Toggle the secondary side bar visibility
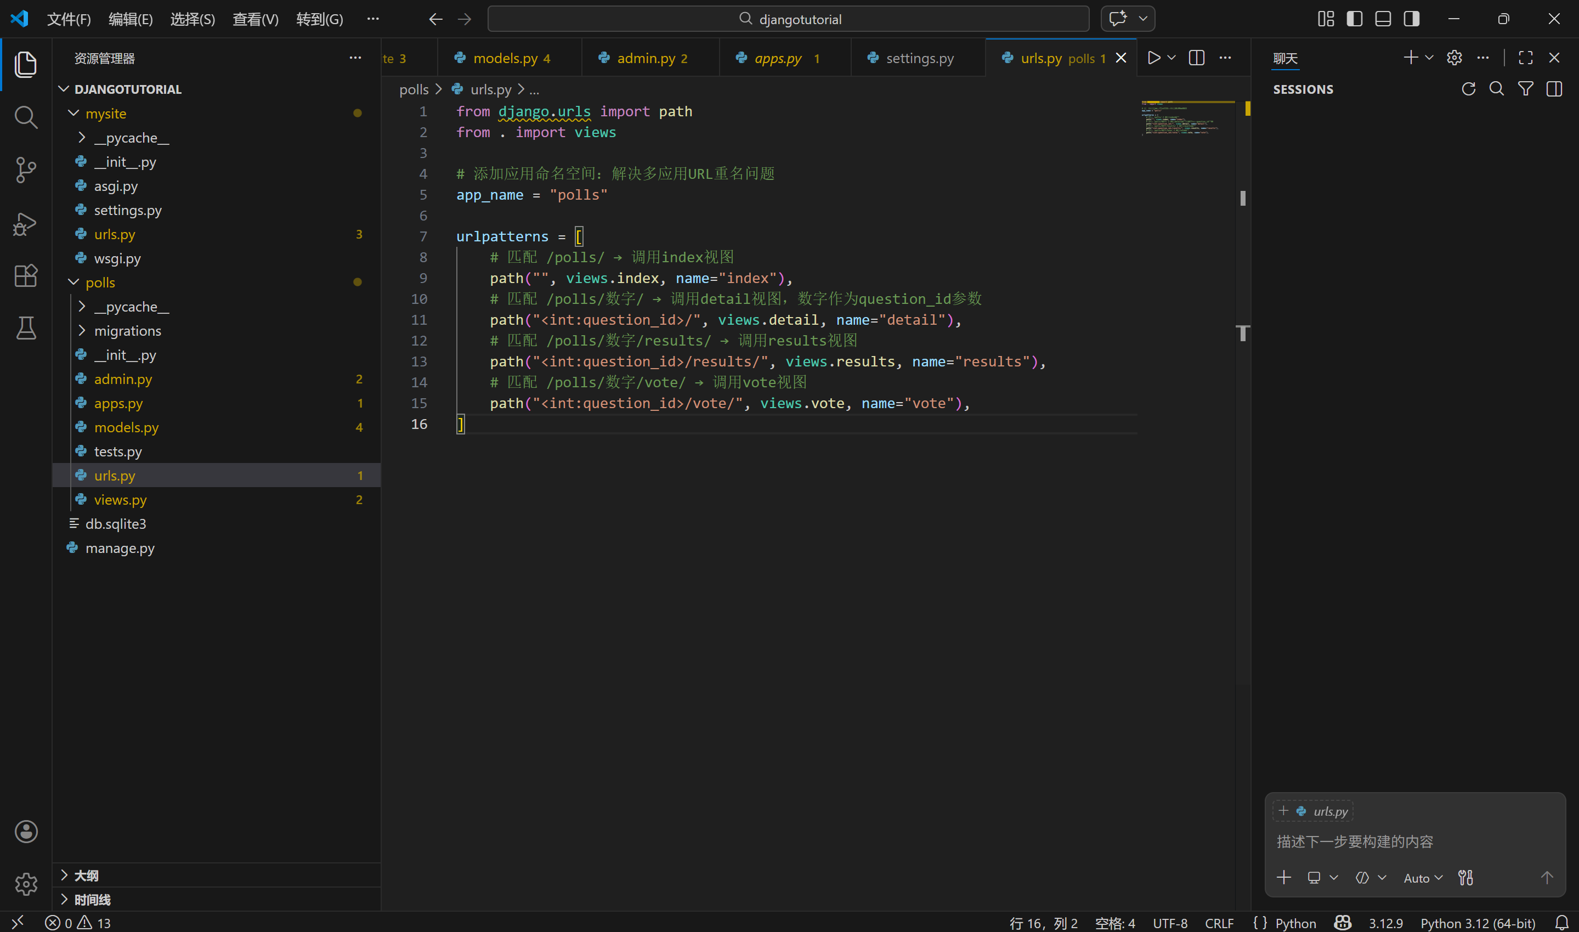This screenshot has width=1579, height=932. click(x=1411, y=19)
